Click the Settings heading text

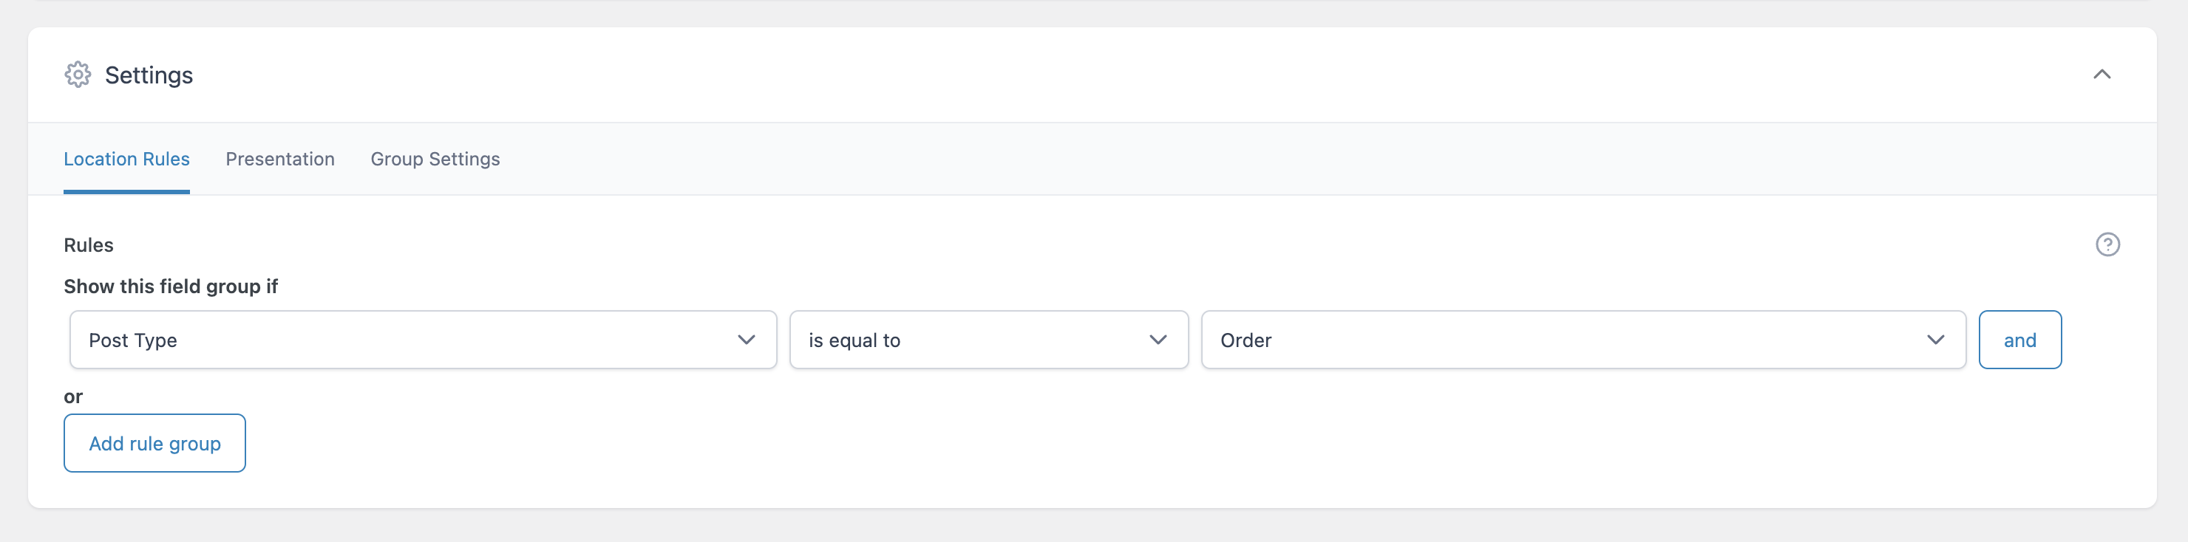tap(149, 75)
